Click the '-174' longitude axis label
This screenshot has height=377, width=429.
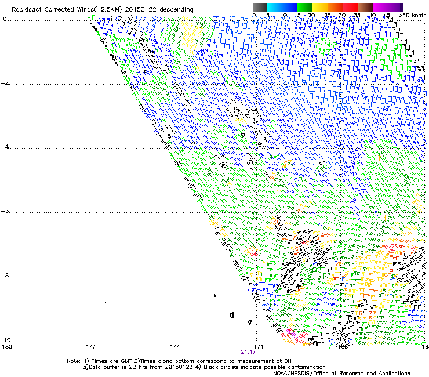(173, 347)
